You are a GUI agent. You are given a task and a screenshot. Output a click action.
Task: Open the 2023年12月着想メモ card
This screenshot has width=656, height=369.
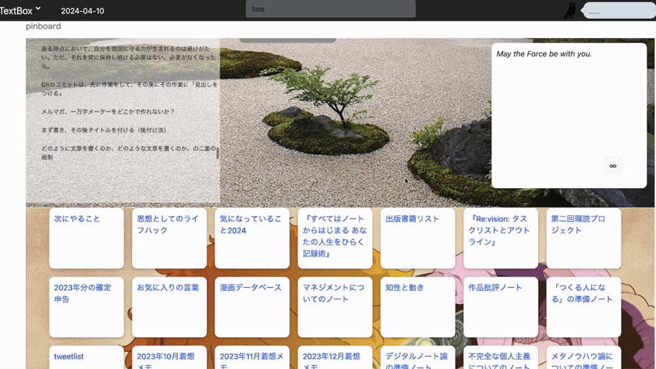point(335,357)
